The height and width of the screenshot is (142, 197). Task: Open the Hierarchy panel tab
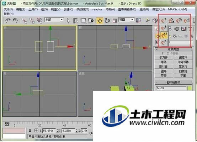(170, 29)
